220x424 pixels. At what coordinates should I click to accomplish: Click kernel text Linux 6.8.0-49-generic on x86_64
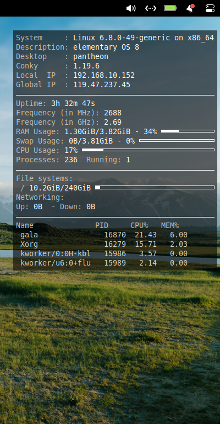click(144, 38)
